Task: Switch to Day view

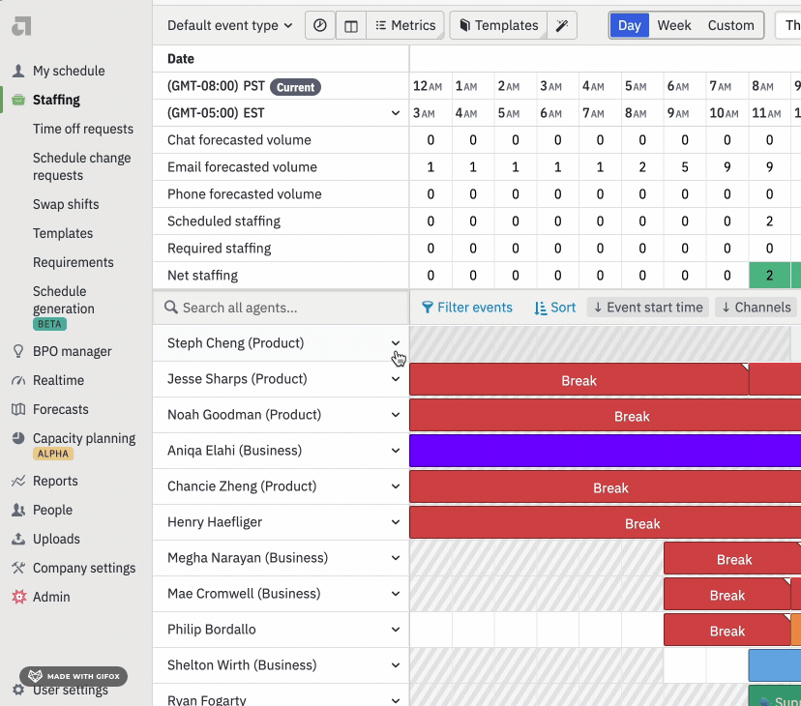Action: coord(629,26)
